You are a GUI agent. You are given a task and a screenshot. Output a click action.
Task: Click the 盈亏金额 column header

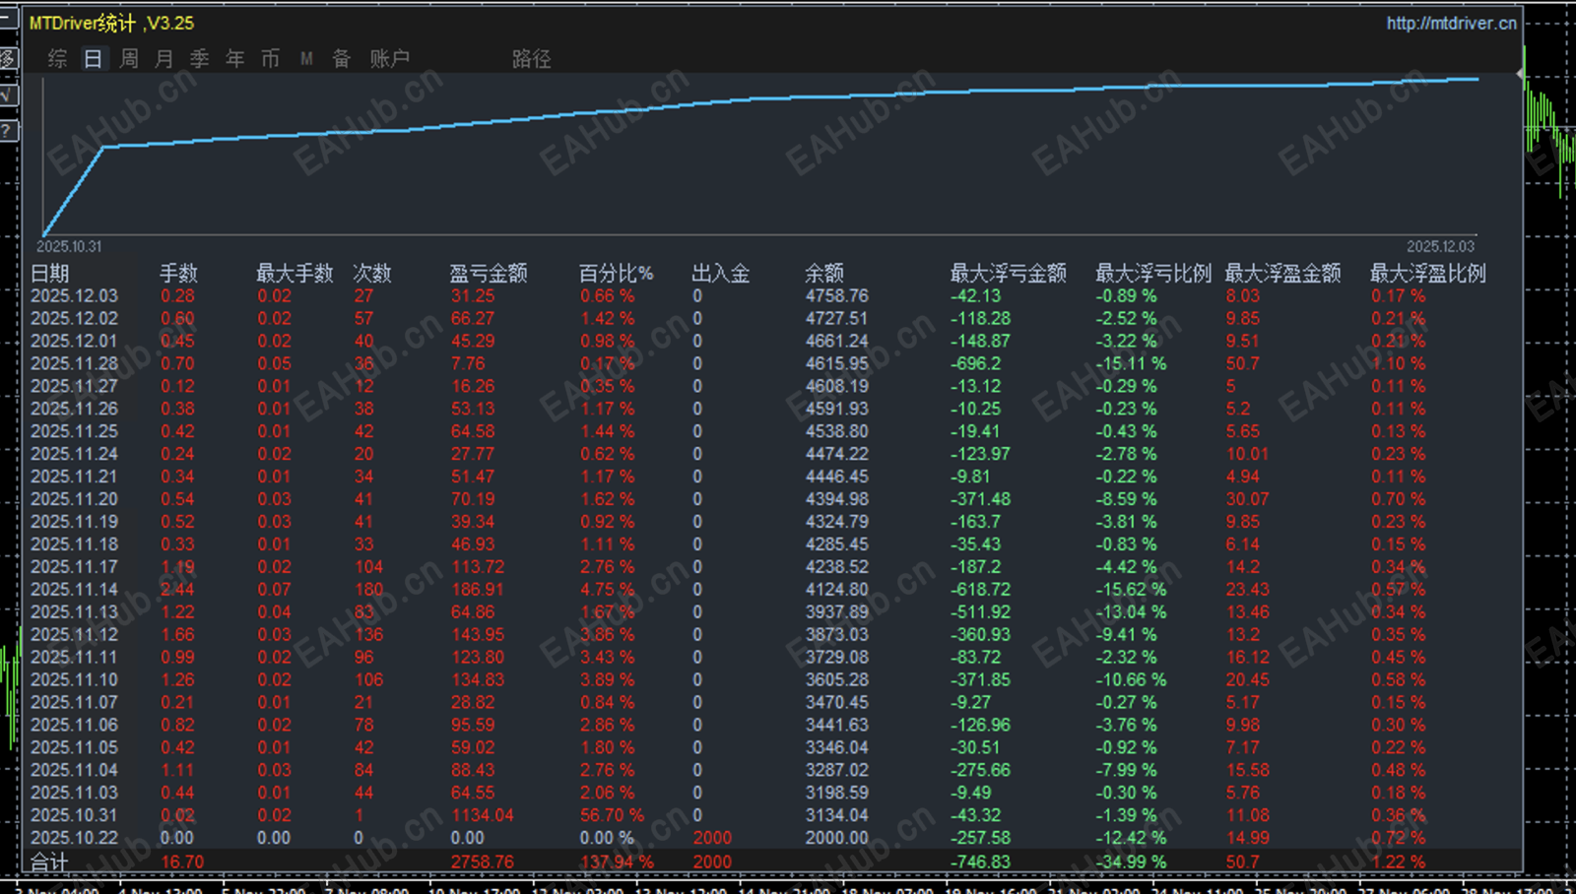click(489, 273)
